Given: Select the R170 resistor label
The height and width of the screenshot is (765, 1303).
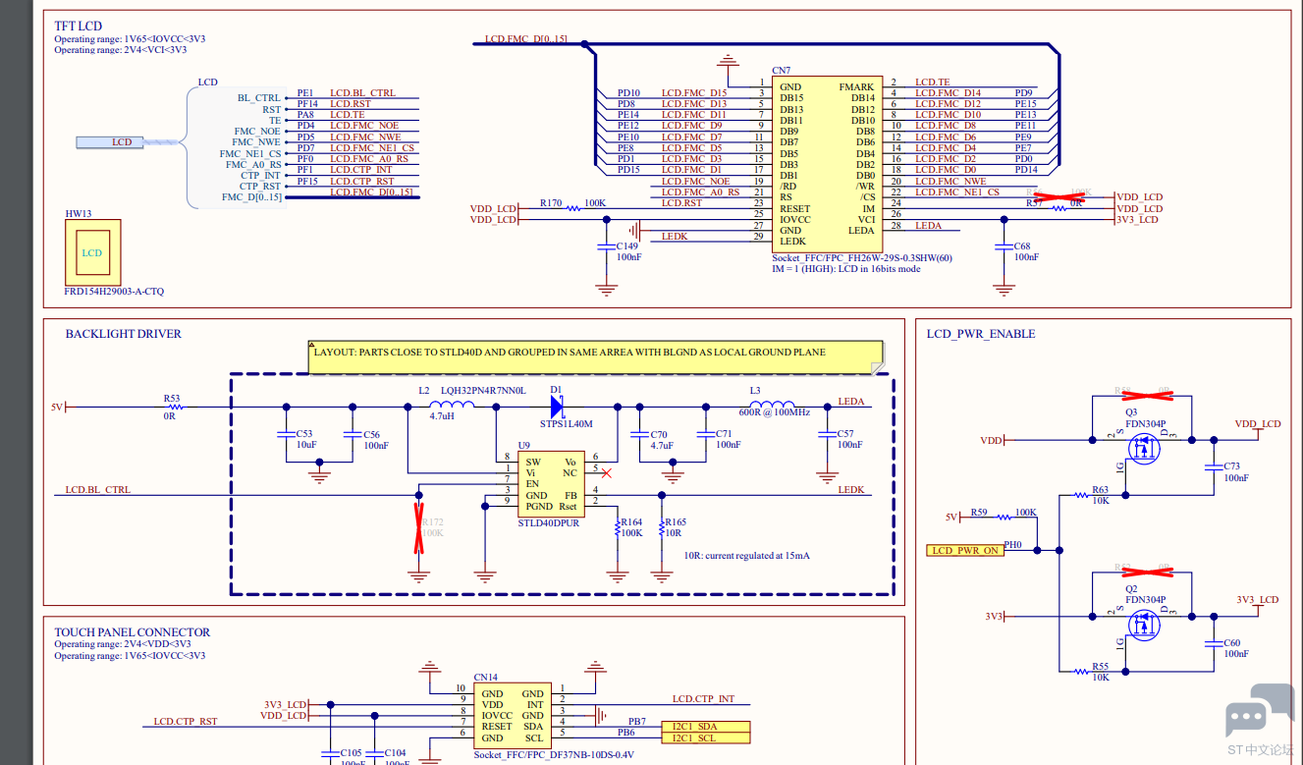Looking at the screenshot, I should (x=551, y=203).
